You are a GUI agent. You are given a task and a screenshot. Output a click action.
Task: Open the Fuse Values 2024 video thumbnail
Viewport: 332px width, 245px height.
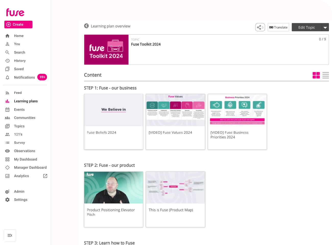(x=175, y=110)
